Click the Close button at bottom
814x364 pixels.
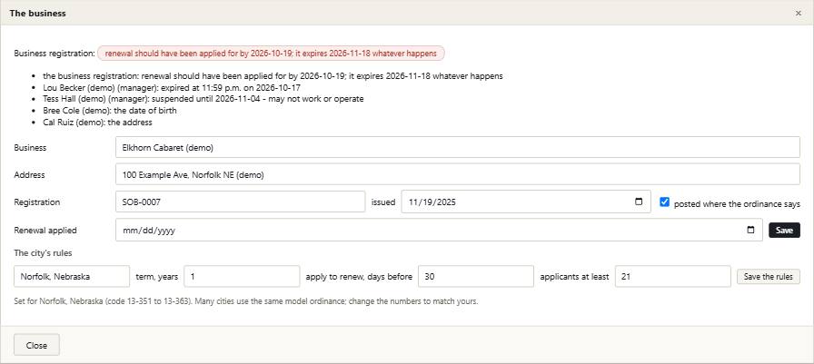(x=37, y=345)
